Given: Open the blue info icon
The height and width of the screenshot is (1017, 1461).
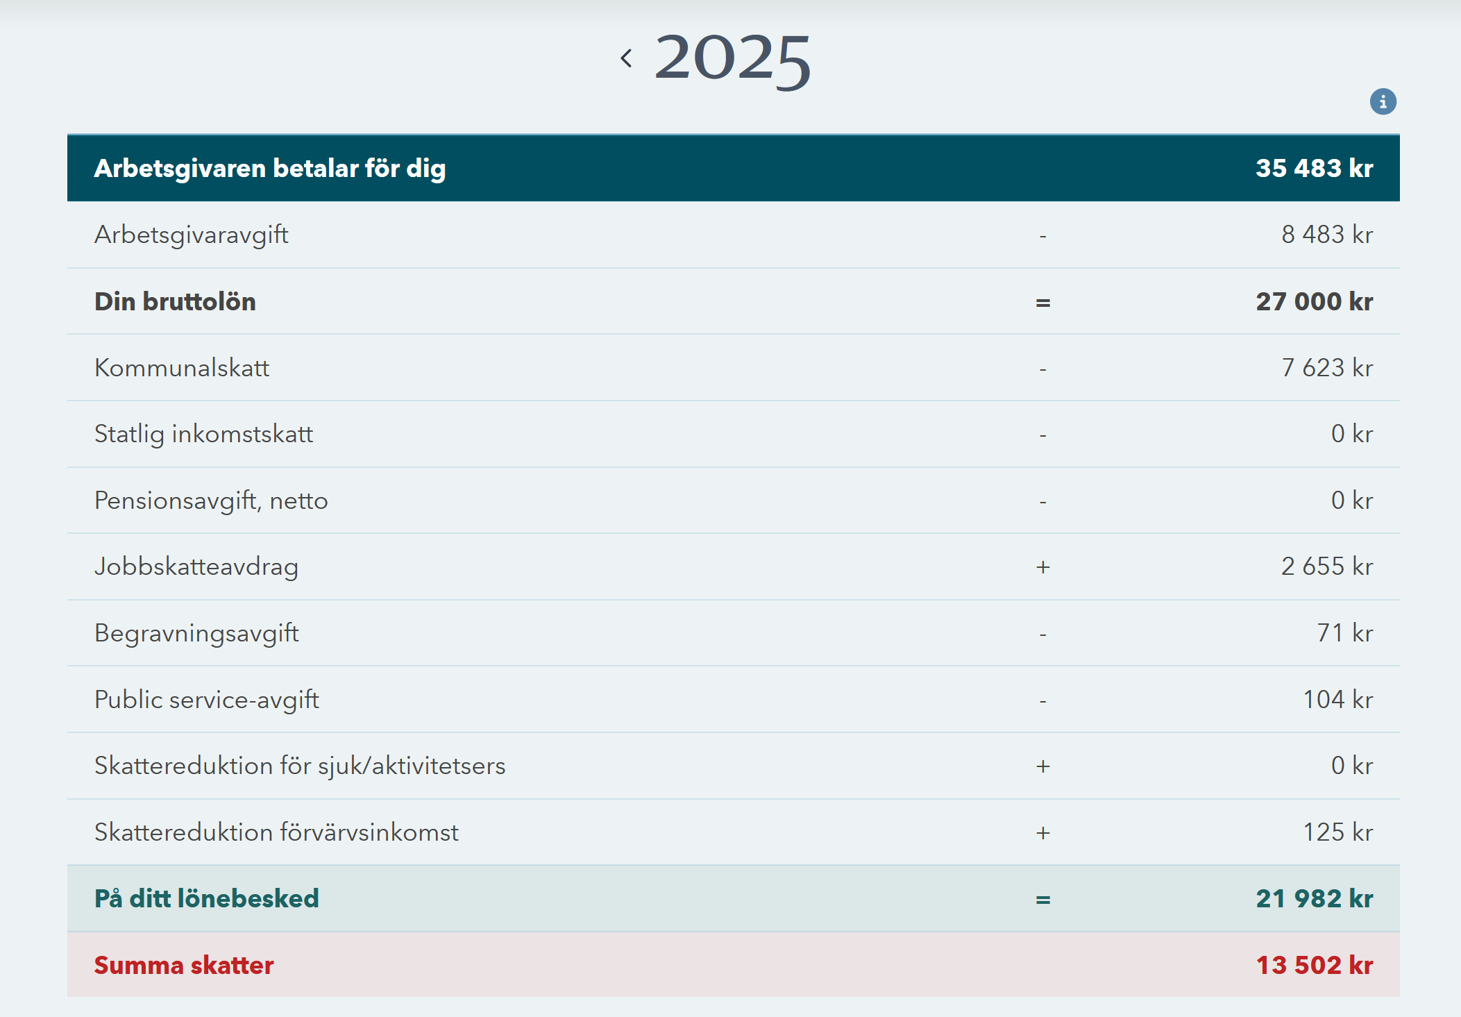Looking at the screenshot, I should pyautogui.click(x=1383, y=102).
